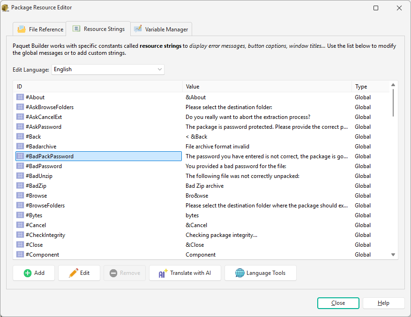
Task: Open Help from the dialog
Action: pos(383,303)
